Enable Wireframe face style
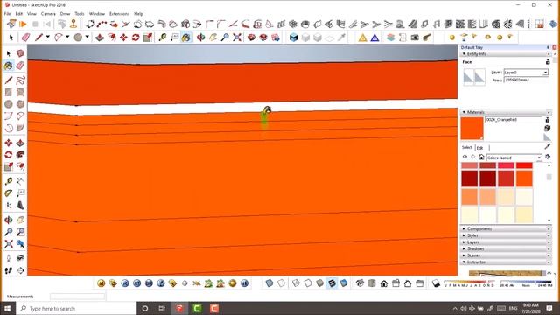 [296, 283]
